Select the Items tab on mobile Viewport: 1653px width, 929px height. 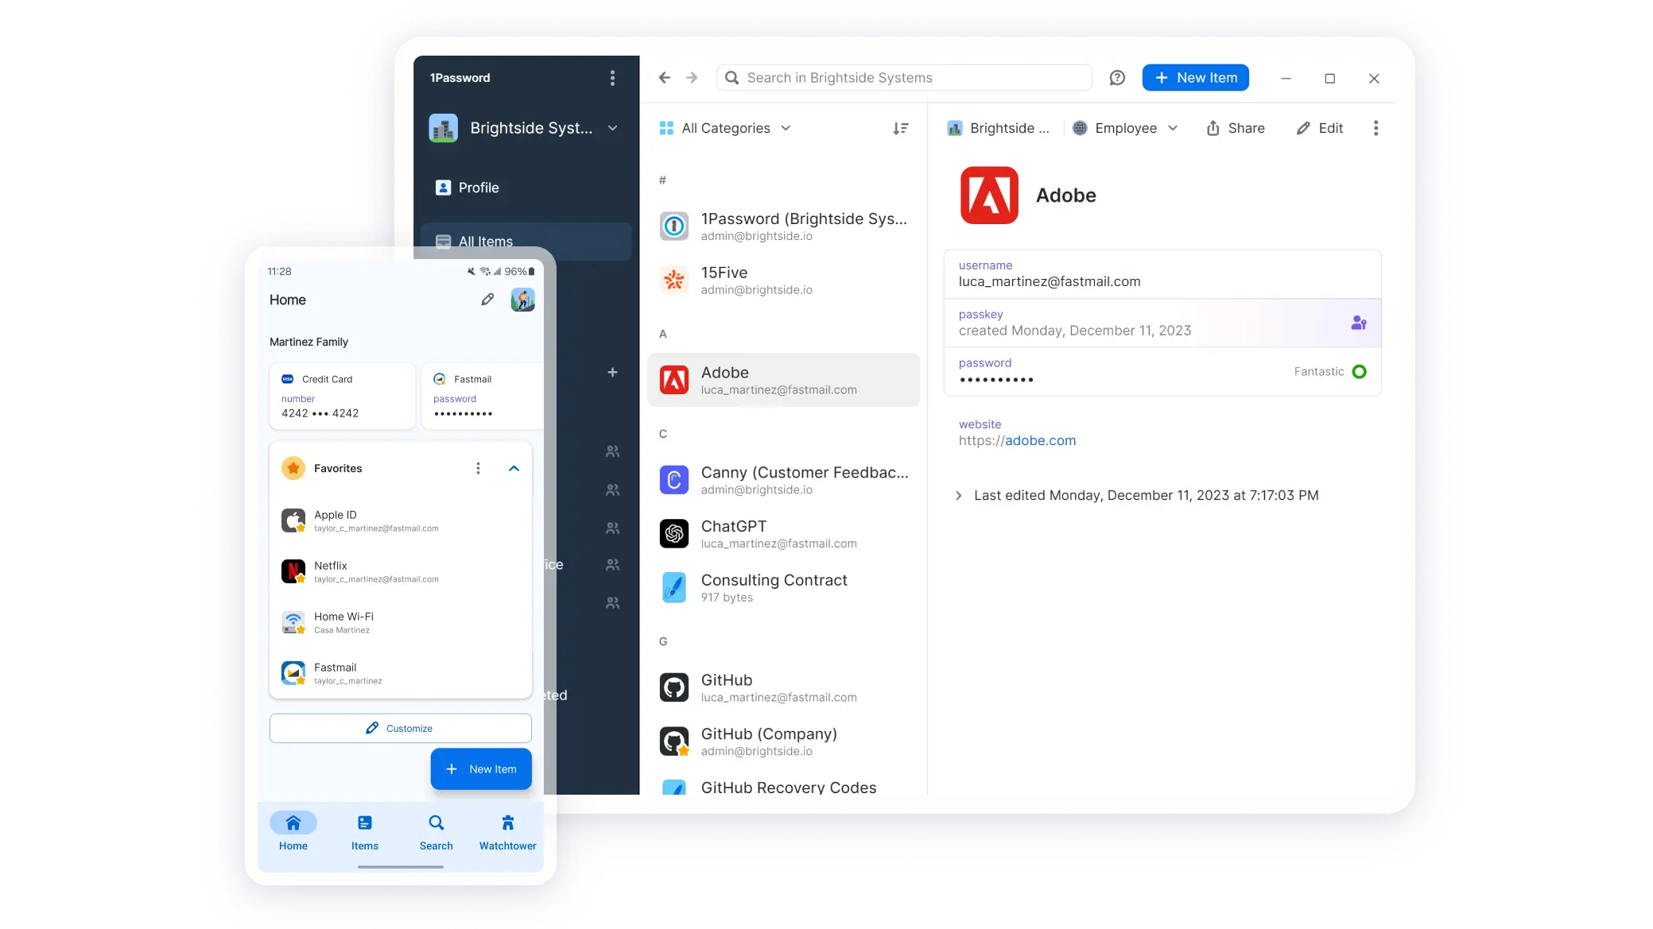point(364,830)
